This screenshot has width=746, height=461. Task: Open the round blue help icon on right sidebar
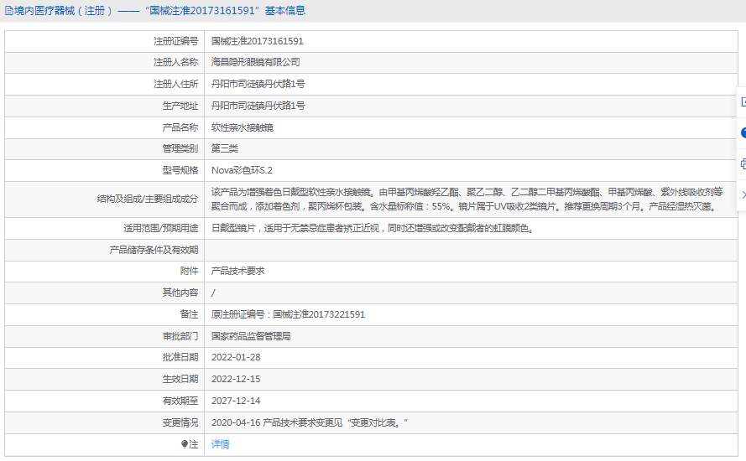[x=743, y=133]
